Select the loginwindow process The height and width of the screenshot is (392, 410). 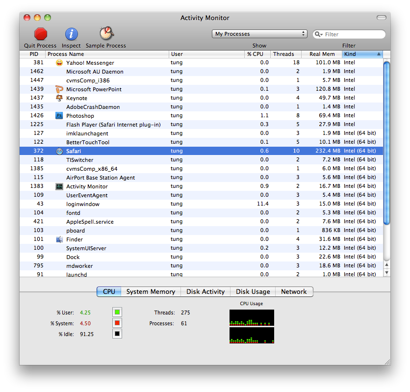(202, 204)
